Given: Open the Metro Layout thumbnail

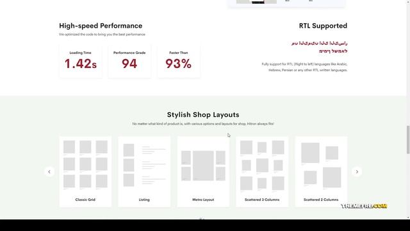Looking at the screenshot, I should tap(203, 171).
